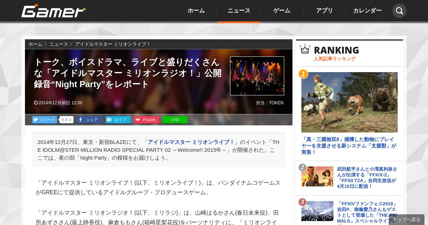This screenshot has width=428, height=225.
Task: Go to ホーム in top navigation
Action: pyautogui.click(x=196, y=11)
